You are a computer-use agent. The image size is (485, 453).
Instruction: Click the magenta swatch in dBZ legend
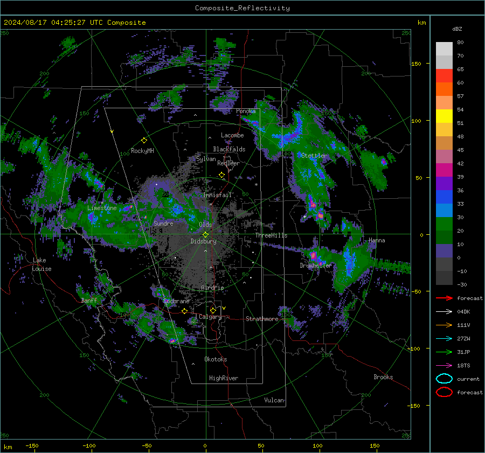[444, 170]
